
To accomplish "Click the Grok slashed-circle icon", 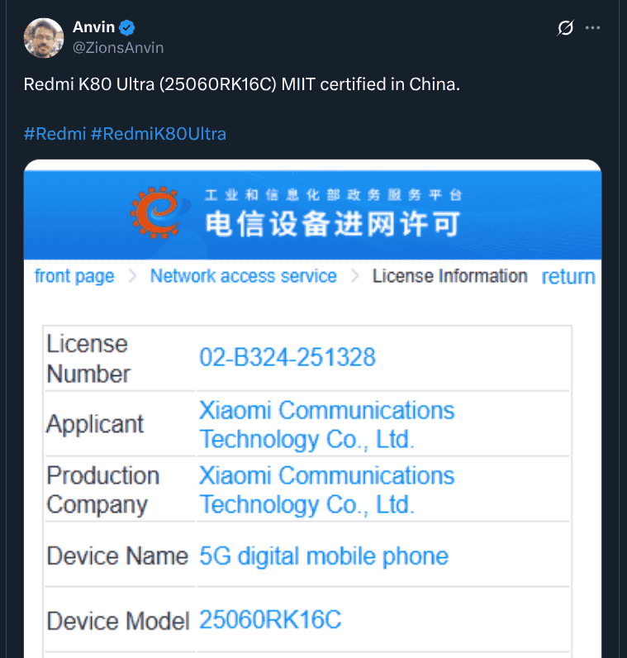I will coord(565,28).
